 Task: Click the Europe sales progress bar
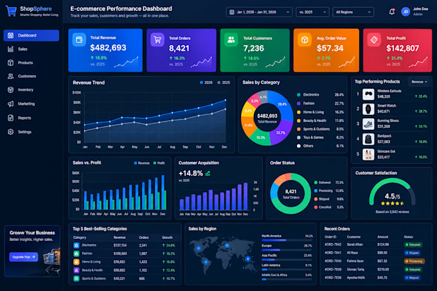click(x=287, y=250)
